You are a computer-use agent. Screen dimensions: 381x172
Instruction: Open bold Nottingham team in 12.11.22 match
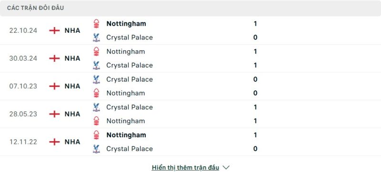click(126, 135)
